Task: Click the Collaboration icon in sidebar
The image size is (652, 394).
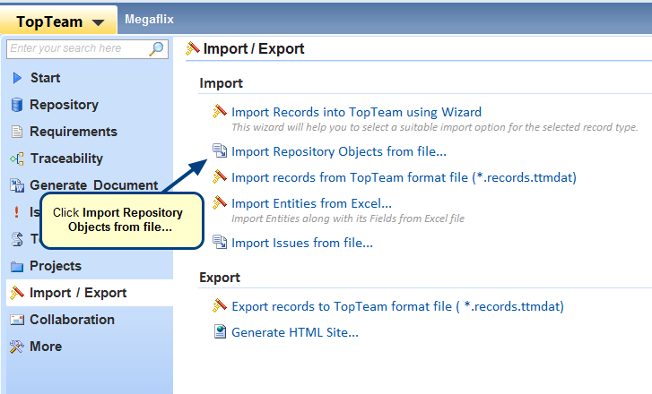Action: pyautogui.click(x=17, y=320)
